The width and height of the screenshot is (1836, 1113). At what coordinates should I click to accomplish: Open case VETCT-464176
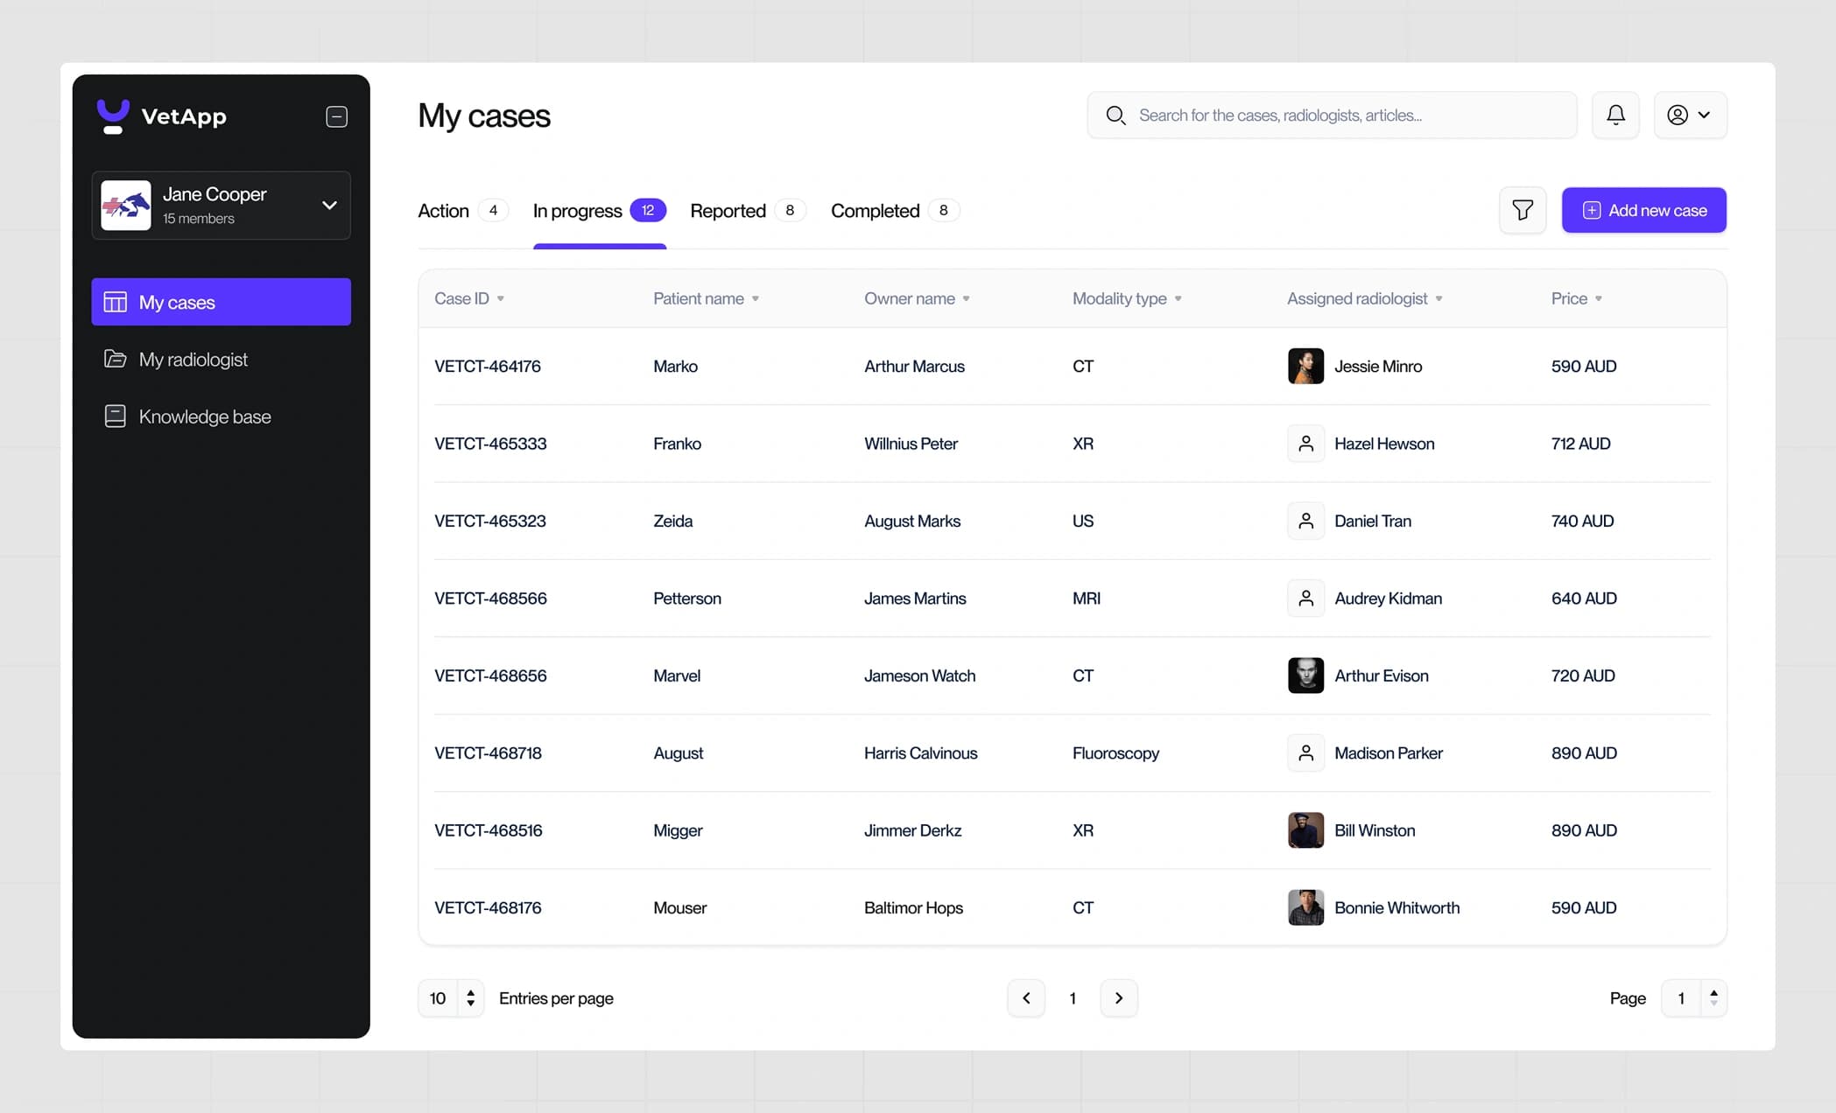pos(488,366)
